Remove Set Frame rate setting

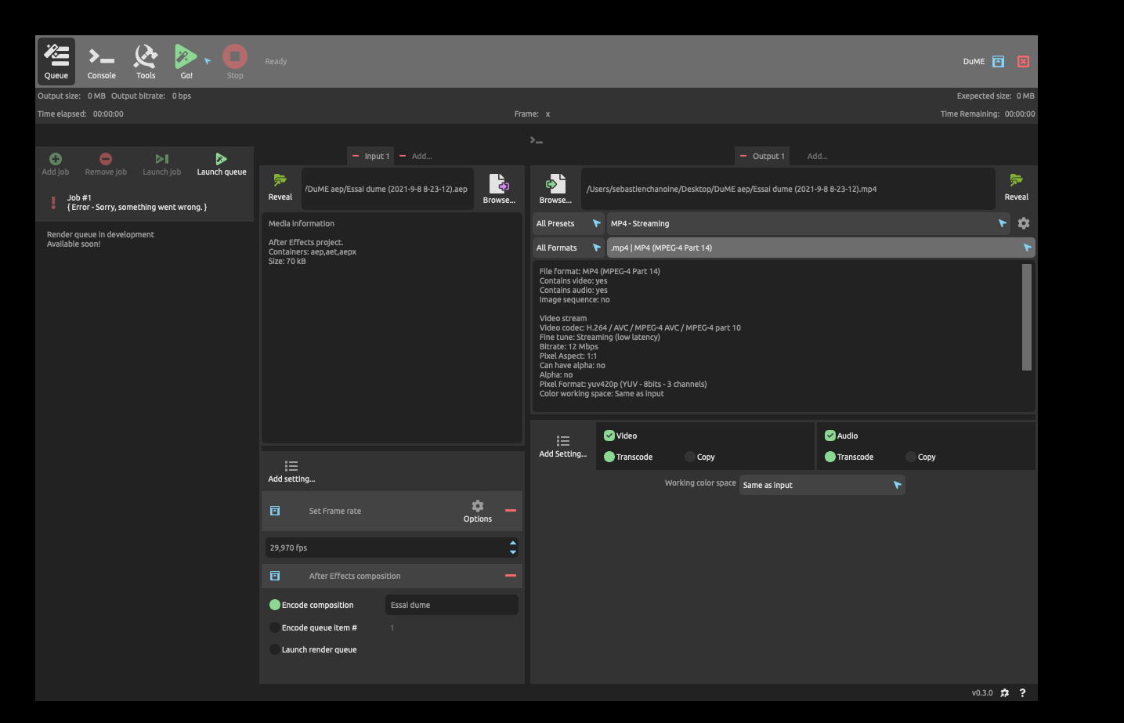tap(511, 511)
